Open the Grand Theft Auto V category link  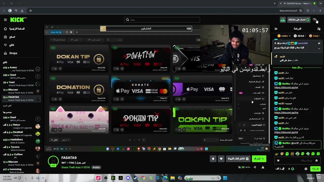pyautogui.click(x=75, y=167)
